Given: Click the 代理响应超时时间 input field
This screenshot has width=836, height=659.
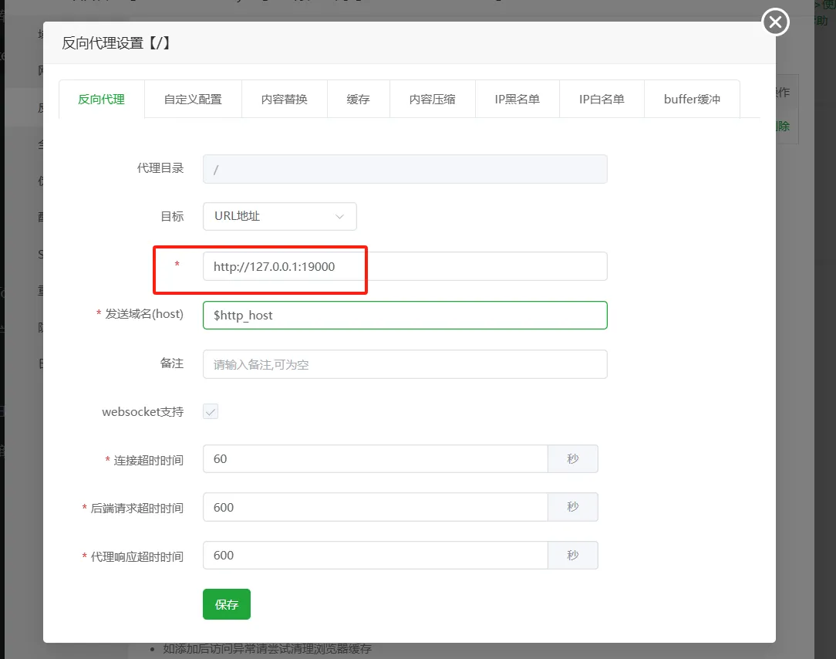Looking at the screenshot, I should coord(376,556).
